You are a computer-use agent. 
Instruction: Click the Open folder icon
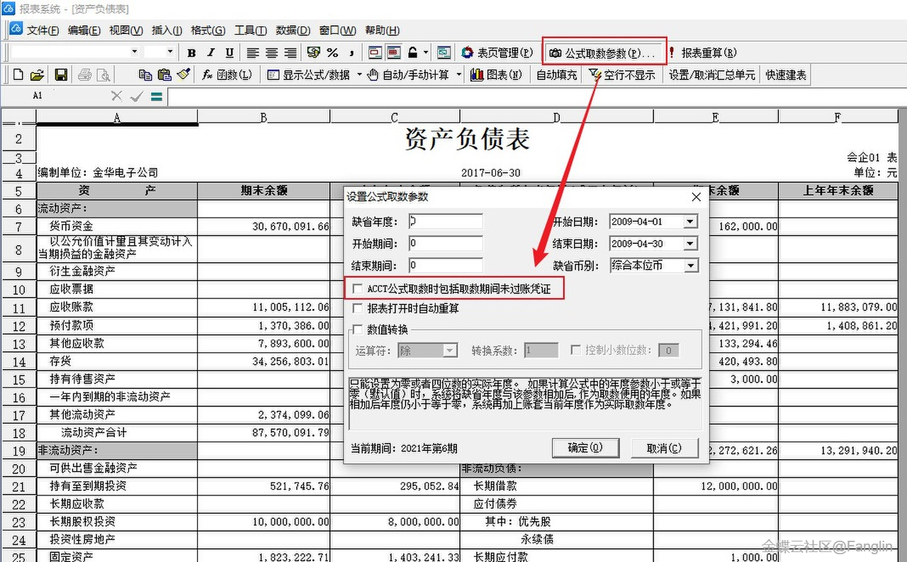tap(38, 75)
